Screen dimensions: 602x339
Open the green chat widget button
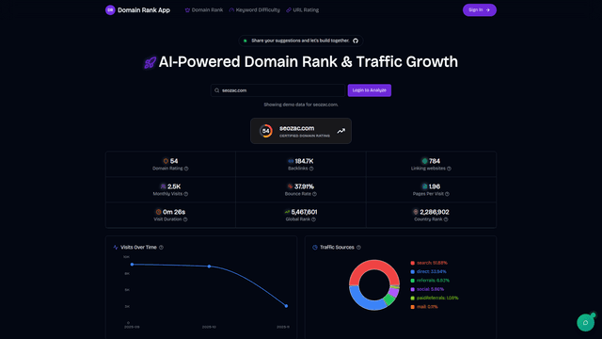click(x=585, y=322)
